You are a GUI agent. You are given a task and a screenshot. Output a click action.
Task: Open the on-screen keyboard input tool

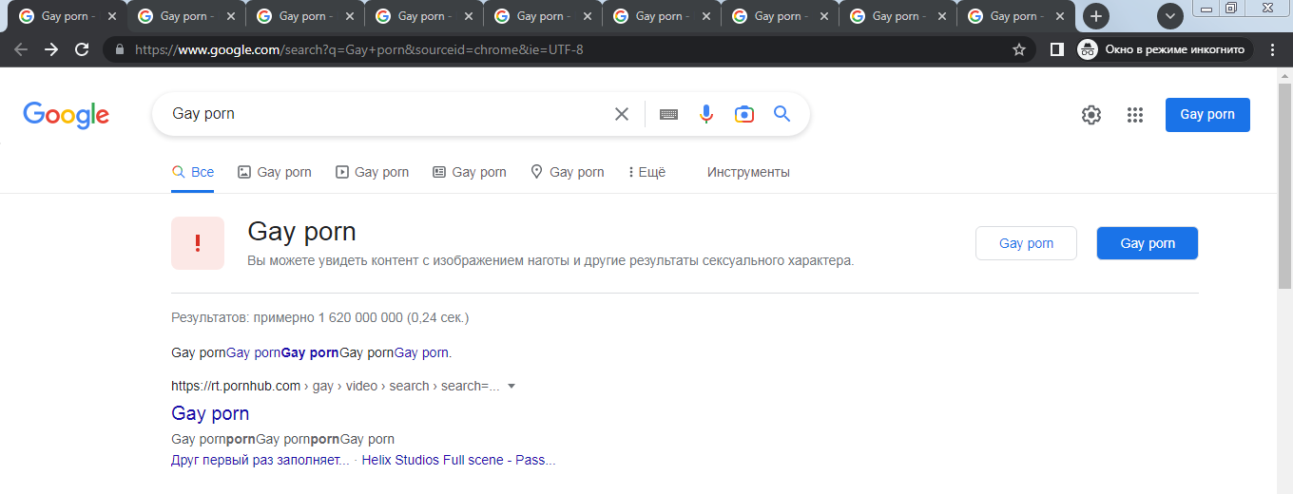668,114
